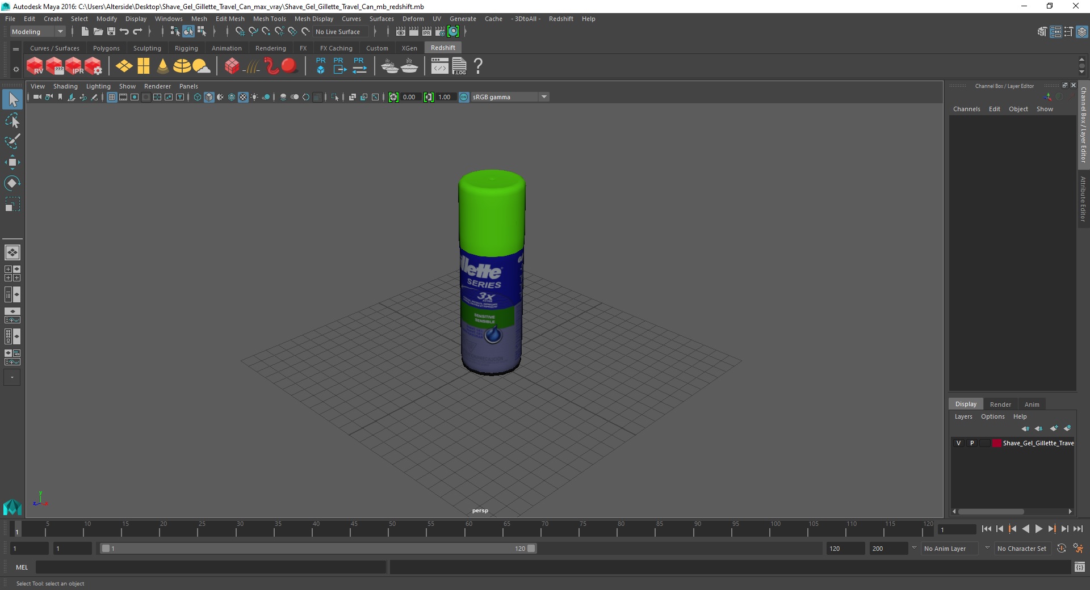This screenshot has height=590, width=1090.
Task: Click the Select tool arrow
Action: tap(12, 99)
